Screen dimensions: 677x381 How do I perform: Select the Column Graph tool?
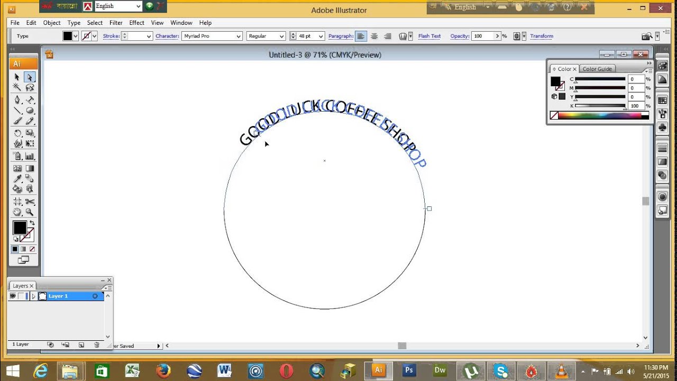tap(30, 156)
